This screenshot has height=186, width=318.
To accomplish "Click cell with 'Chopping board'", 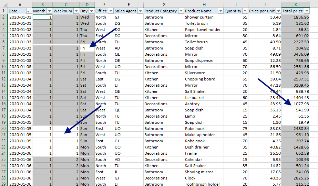I will tap(204, 79).
